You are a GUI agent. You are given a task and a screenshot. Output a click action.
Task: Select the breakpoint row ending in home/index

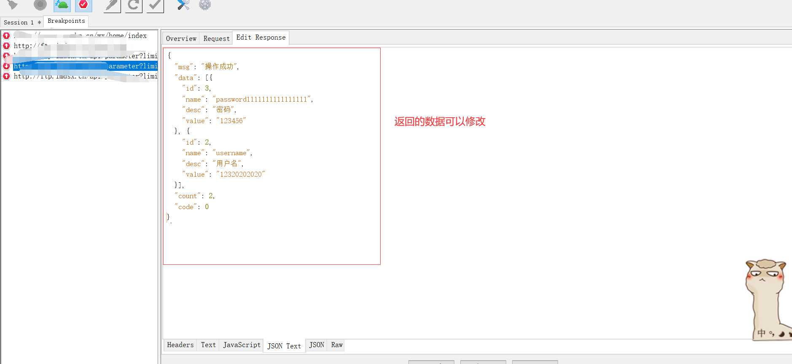click(x=80, y=36)
